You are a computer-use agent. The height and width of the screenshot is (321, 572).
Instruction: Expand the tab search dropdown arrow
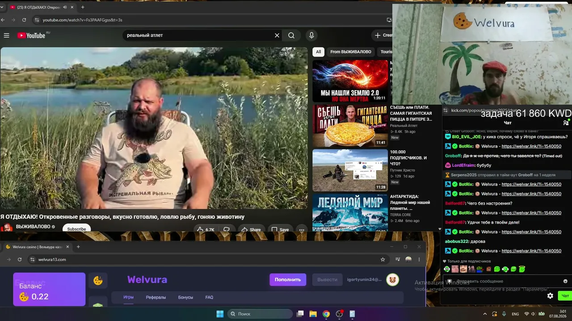2,7
